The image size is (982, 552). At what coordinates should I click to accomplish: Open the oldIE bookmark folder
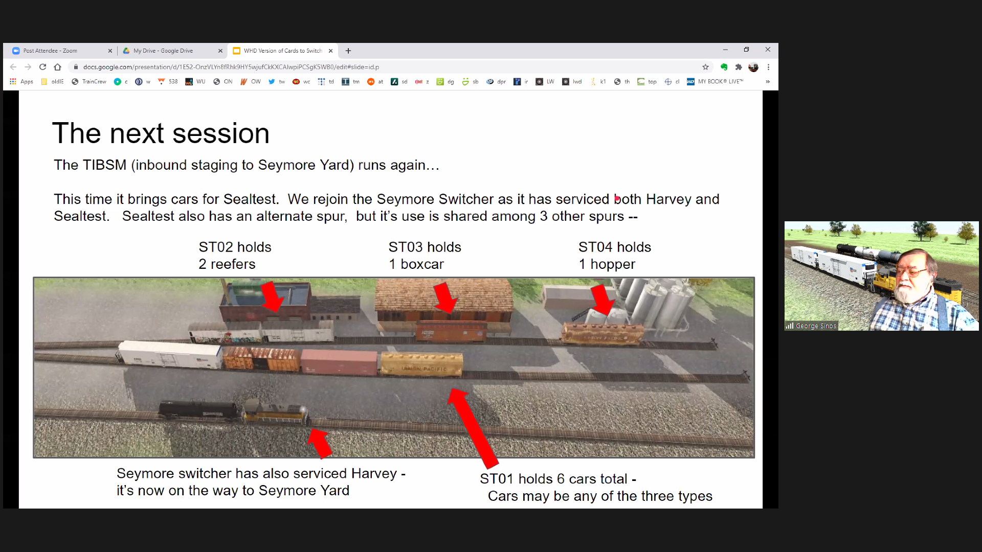(x=53, y=82)
